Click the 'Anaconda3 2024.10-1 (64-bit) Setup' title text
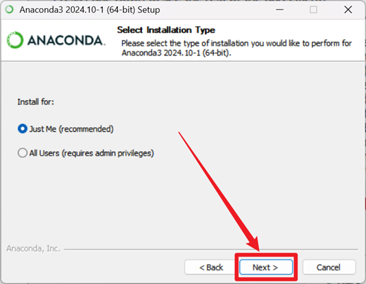This screenshot has width=366, height=284. pyautogui.click(x=90, y=10)
